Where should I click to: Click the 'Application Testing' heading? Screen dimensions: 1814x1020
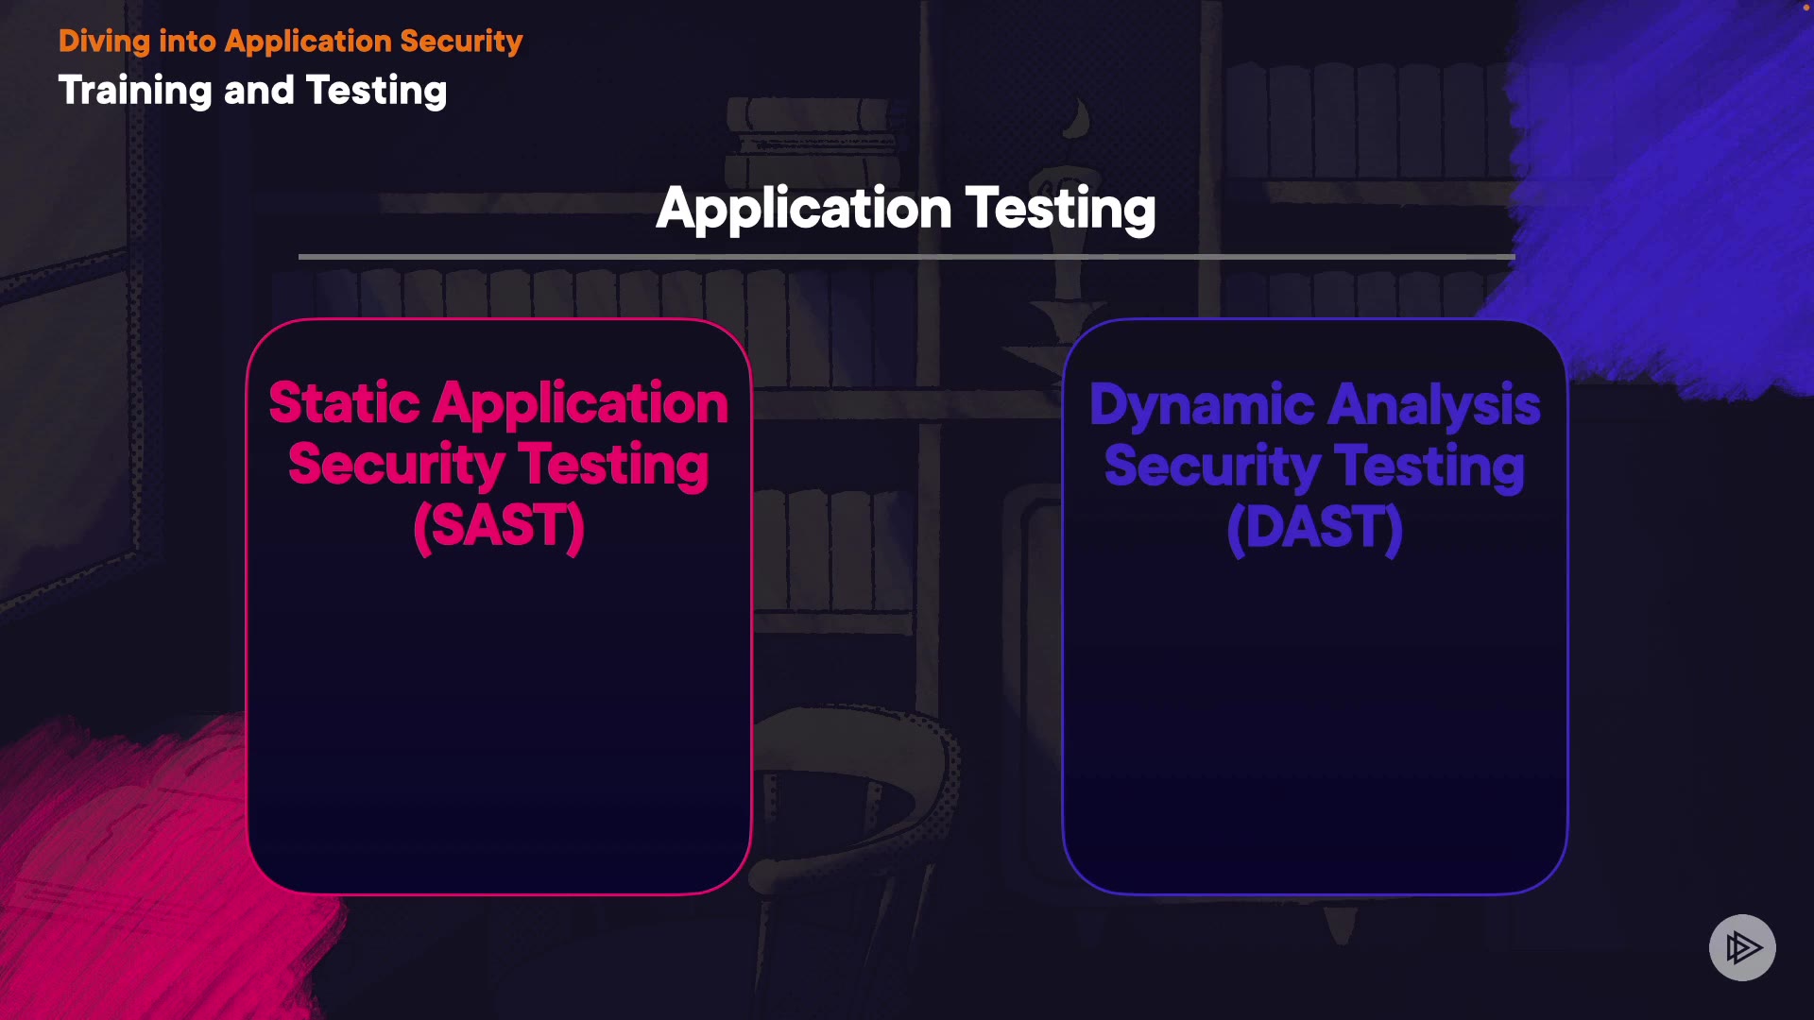click(x=905, y=208)
